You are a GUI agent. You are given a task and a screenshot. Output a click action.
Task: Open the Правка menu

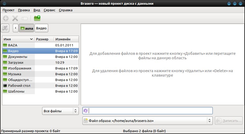pos(24,10)
